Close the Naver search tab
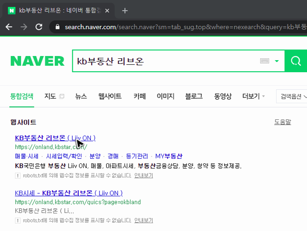The height and width of the screenshot is (231, 307). 107,11
